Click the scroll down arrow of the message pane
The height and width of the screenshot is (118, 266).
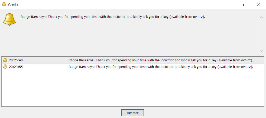point(261,51)
